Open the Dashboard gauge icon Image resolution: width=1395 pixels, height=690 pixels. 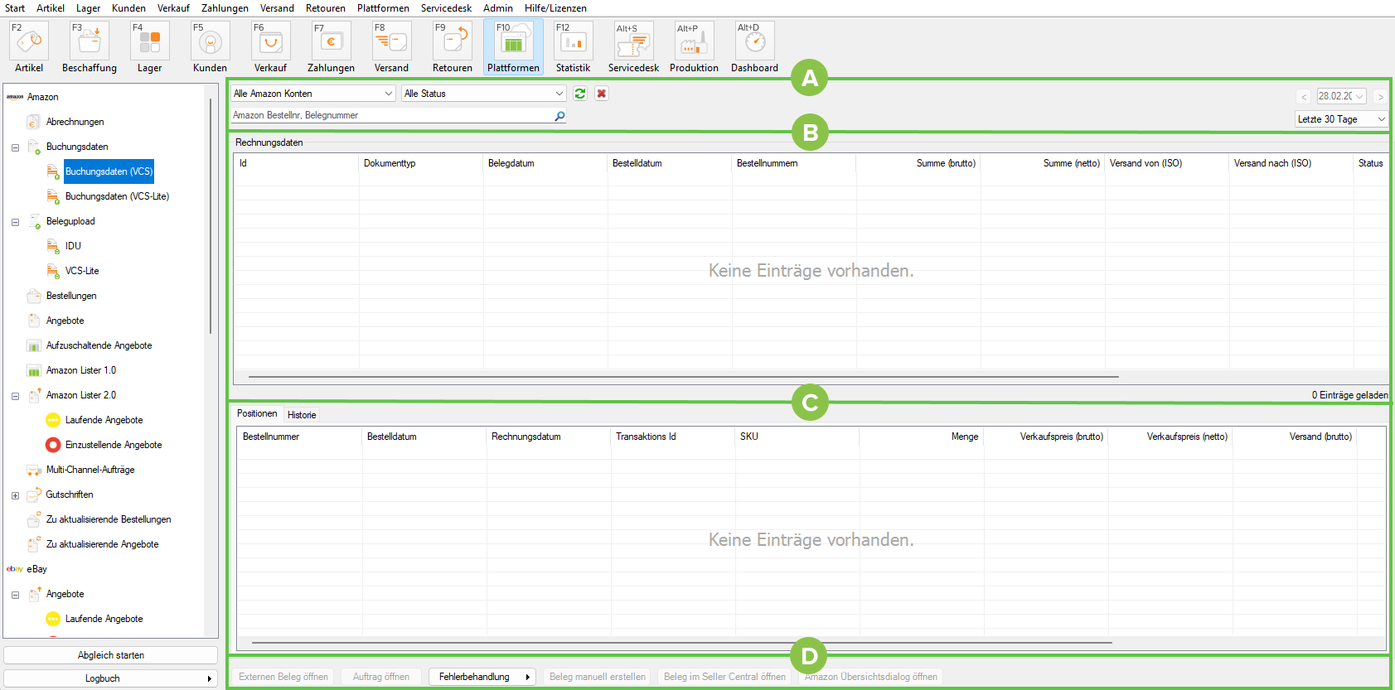click(x=754, y=41)
